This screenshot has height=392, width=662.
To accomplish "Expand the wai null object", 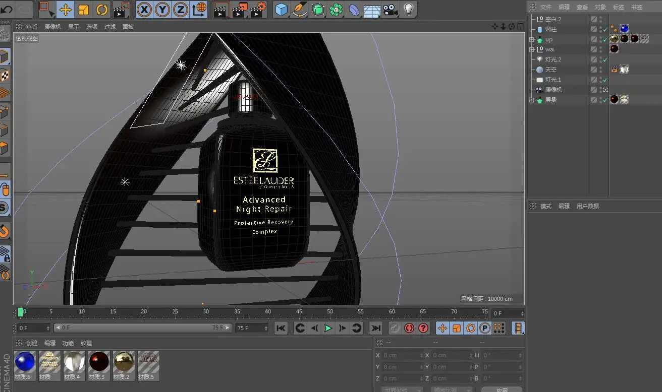I will click(x=531, y=49).
